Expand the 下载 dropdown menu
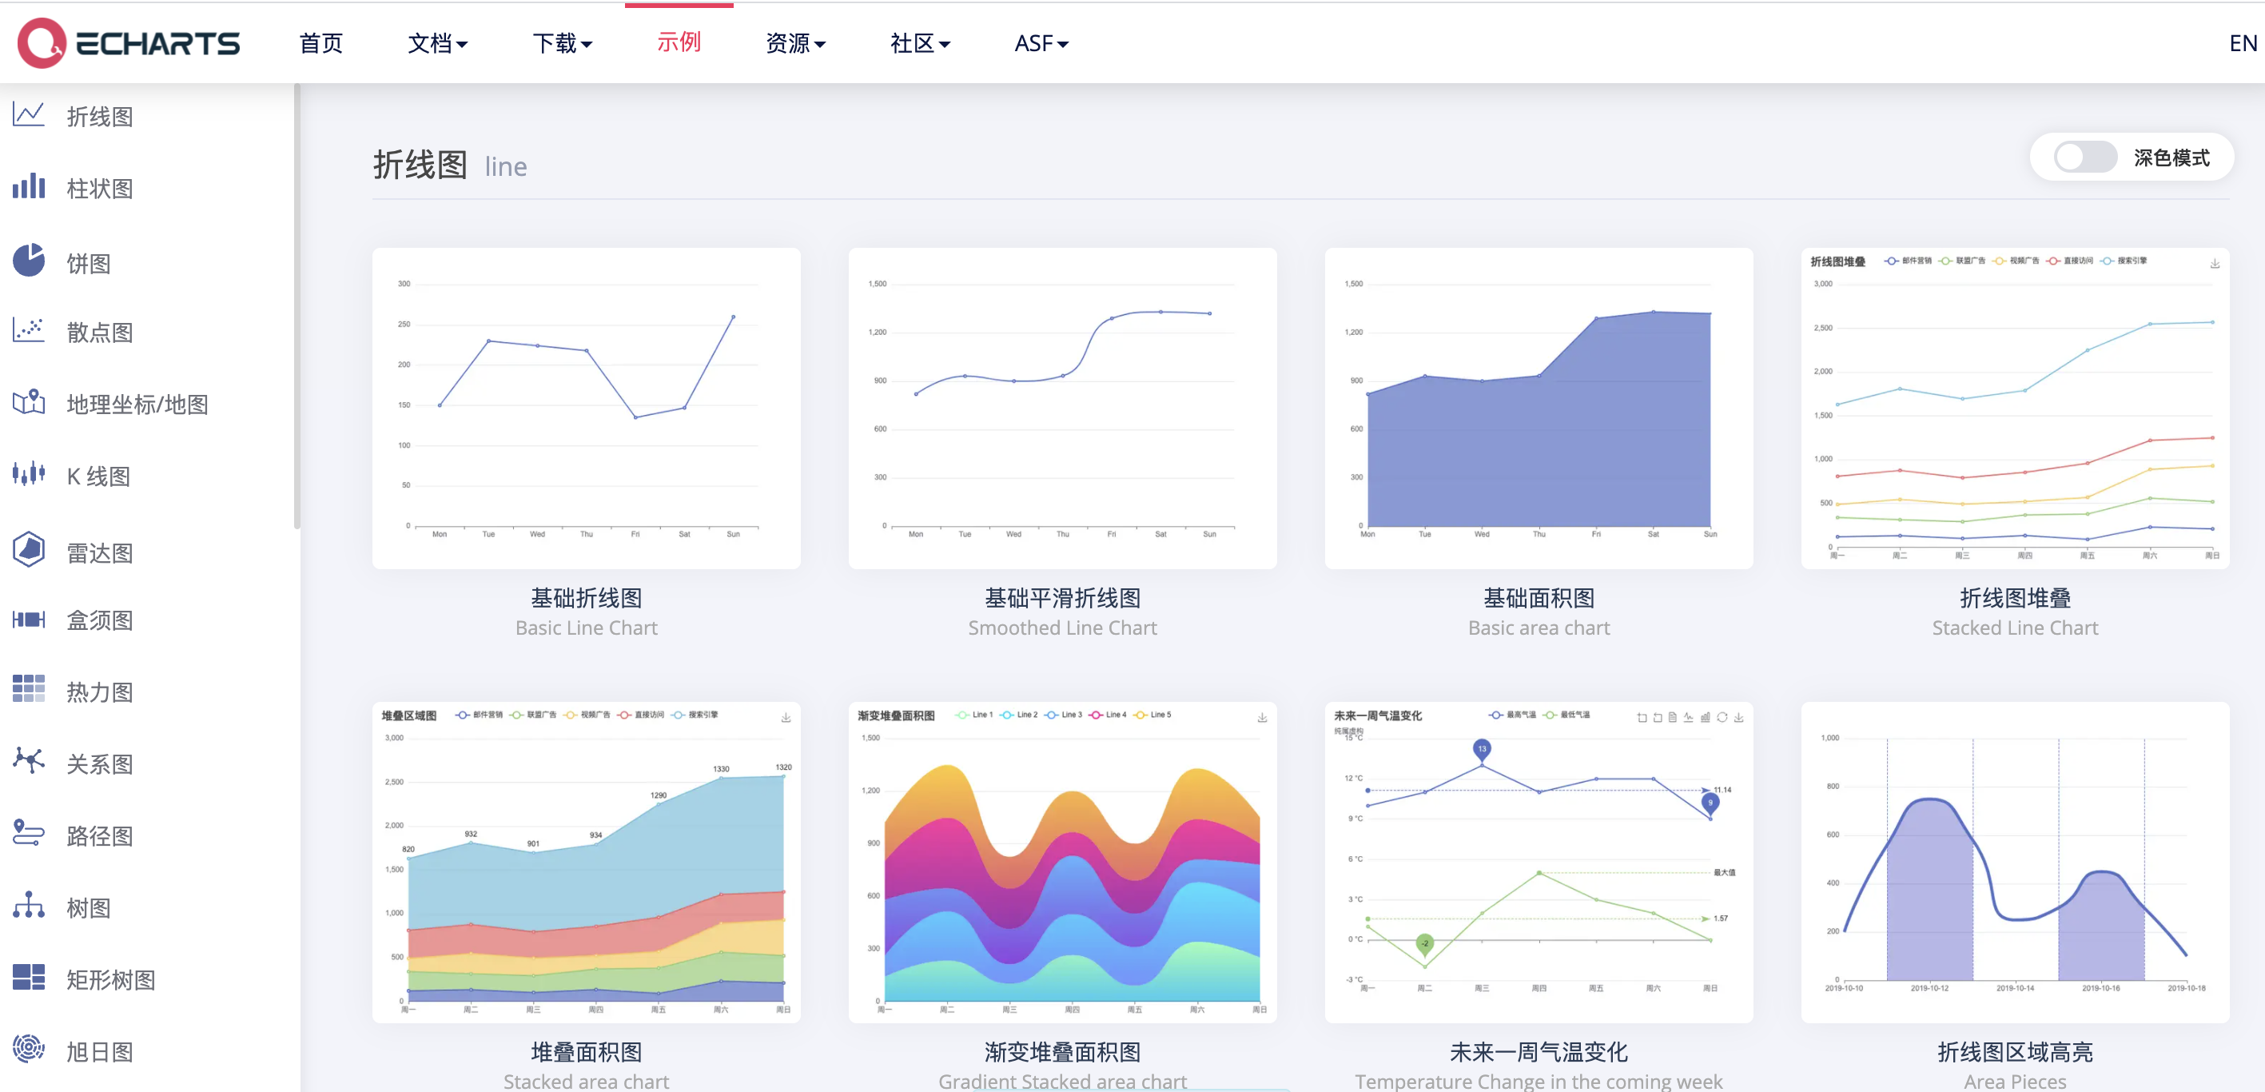2265x1092 pixels. (x=562, y=43)
